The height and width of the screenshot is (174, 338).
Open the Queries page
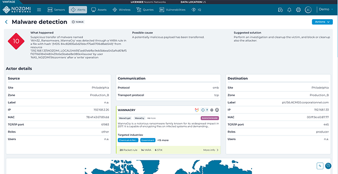[145, 10]
